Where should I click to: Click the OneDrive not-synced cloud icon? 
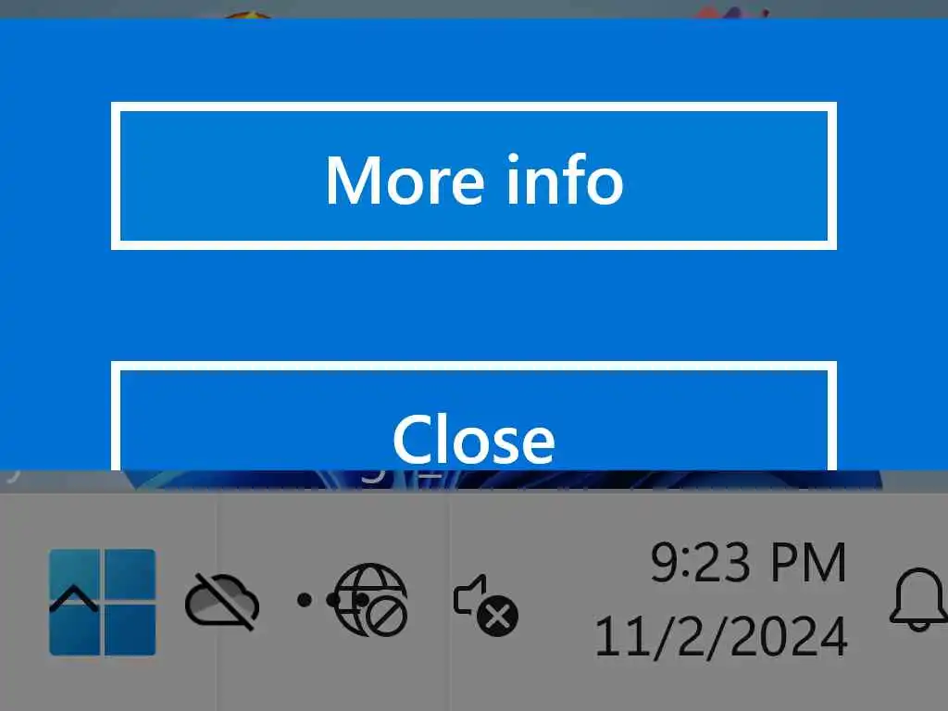pyautogui.click(x=222, y=601)
